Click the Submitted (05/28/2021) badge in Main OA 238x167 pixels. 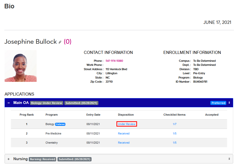(81, 103)
